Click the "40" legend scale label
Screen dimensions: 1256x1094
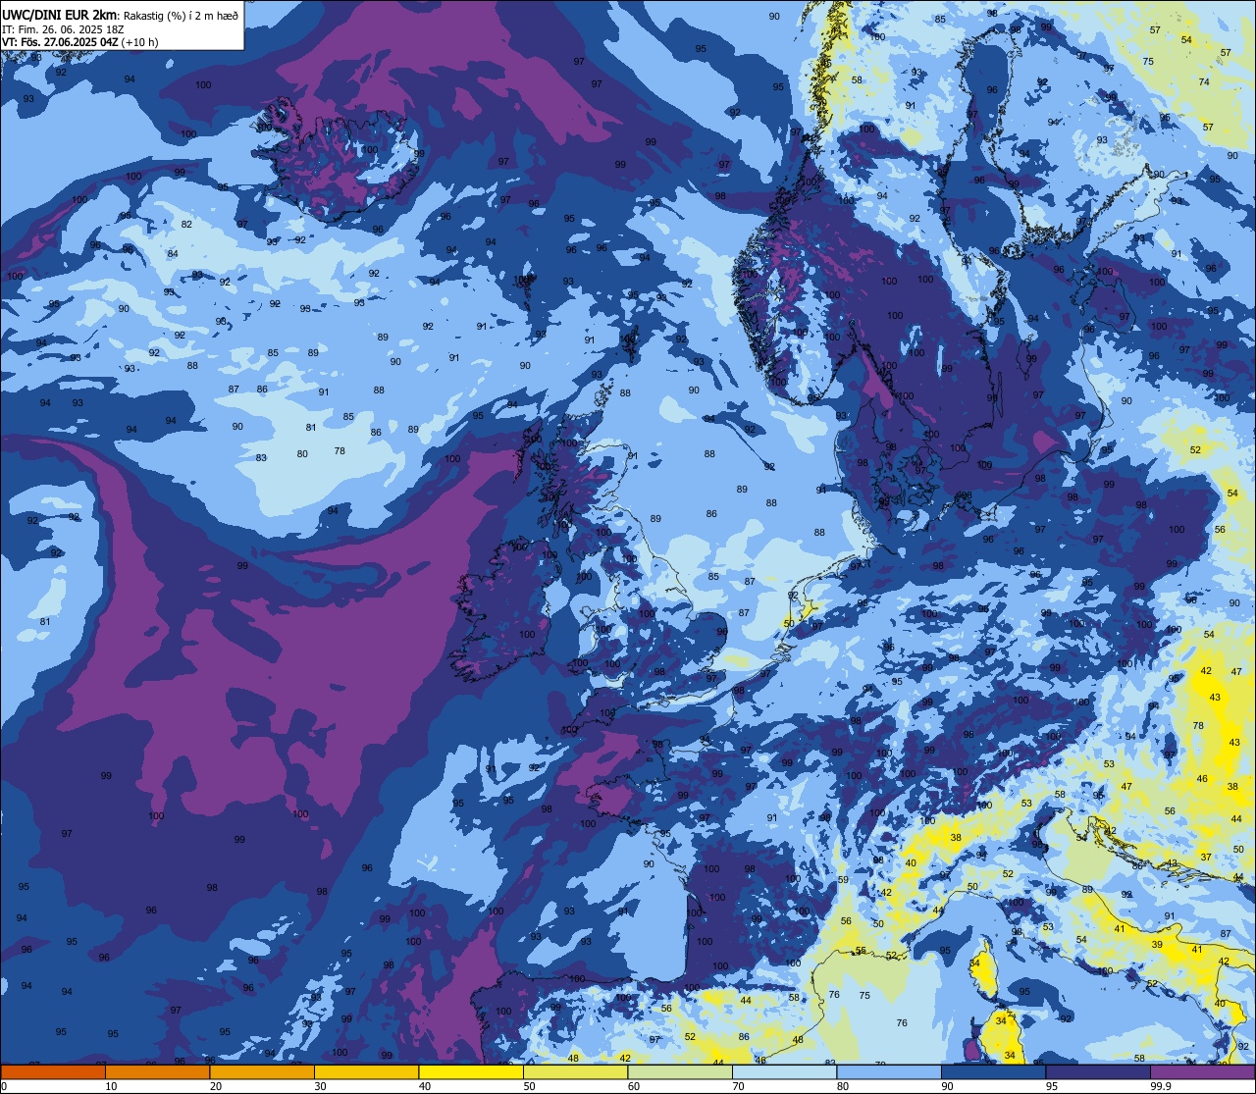(425, 1086)
